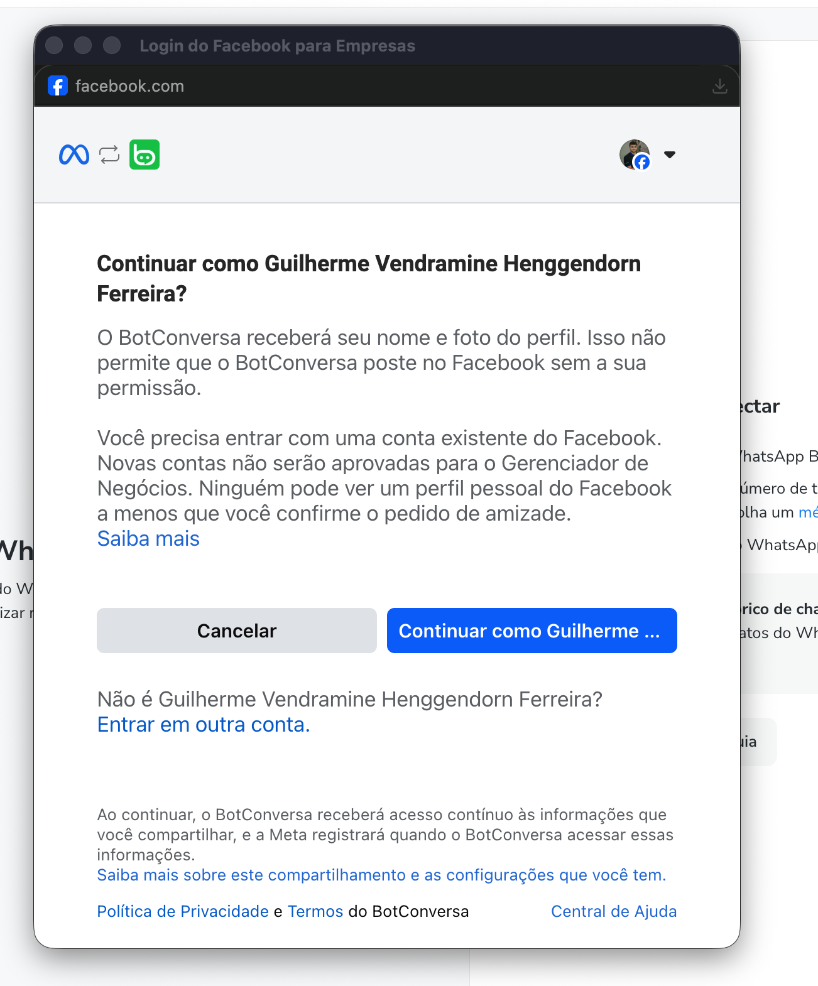Image resolution: width=818 pixels, height=986 pixels.
Task: Click the BotConversa green robot icon
Action: click(x=145, y=154)
